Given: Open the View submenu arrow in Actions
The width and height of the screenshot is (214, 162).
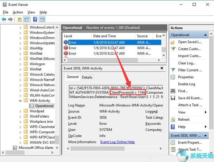Looking at the screenshot, I should point(205,112).
